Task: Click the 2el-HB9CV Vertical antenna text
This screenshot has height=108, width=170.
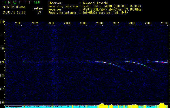Action: point(105,13)
